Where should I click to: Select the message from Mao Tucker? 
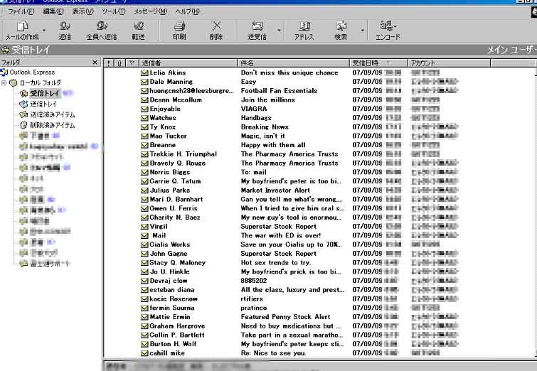(x=168, y=136)
